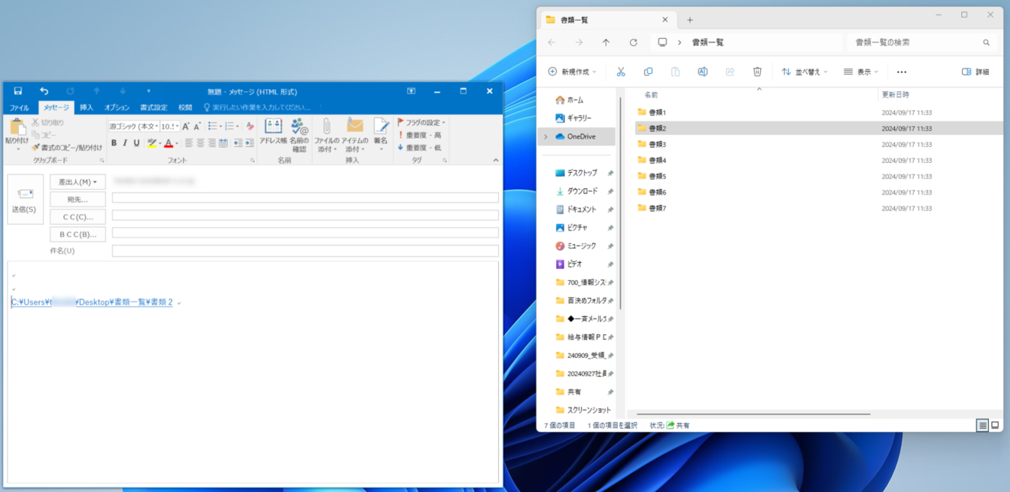Save the message with the floppy disk icon
The height and width of the screenshot is (492, 1010).
coord(18,91)
